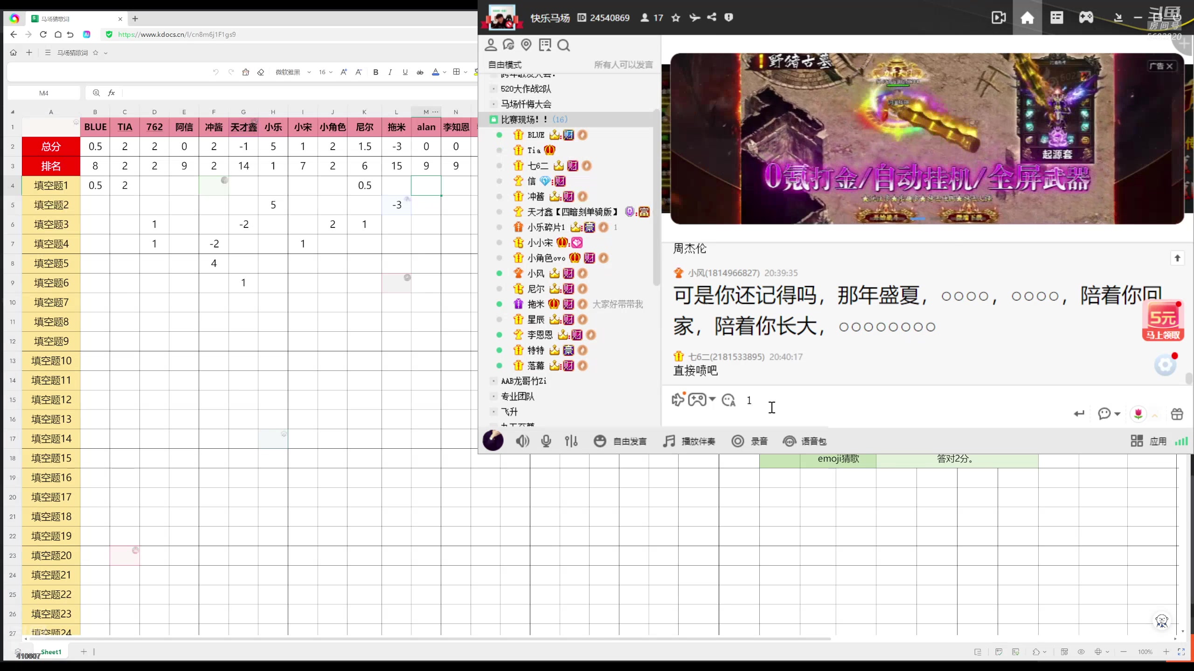
Task: Open the YY room home tab
Action: click(x=1027, y=18)
